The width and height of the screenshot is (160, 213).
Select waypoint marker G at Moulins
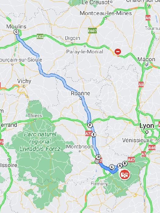pos(16,32)
